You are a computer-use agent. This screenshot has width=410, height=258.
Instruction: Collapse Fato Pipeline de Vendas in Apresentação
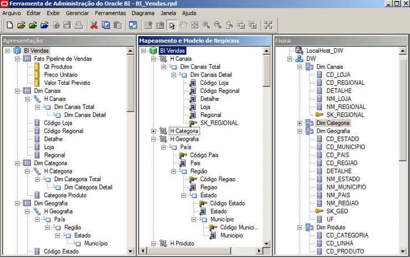tap(17, 59)
